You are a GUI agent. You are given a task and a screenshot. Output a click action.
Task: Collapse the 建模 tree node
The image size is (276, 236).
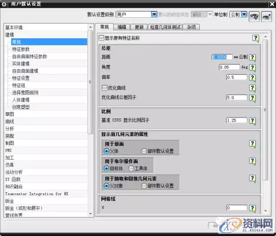9,35
